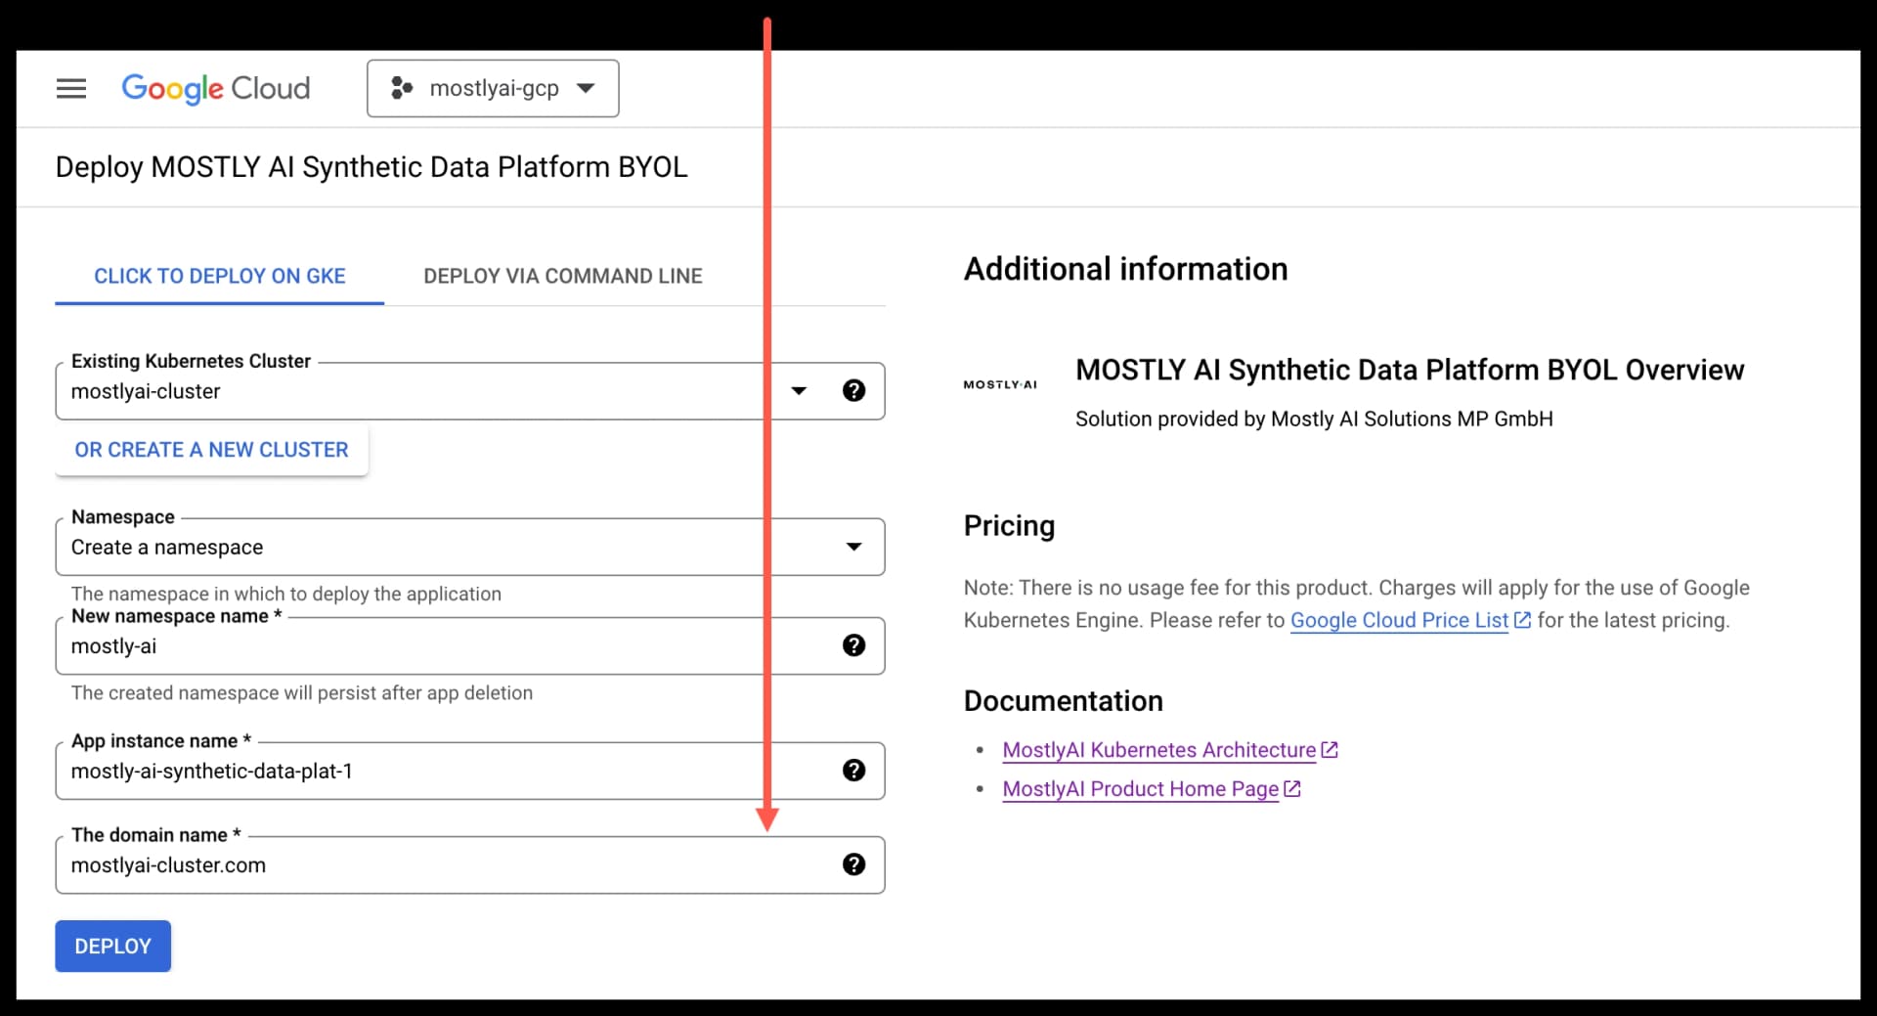
Task: Click the help icon beside App instance name
Action: click(854, 771)
